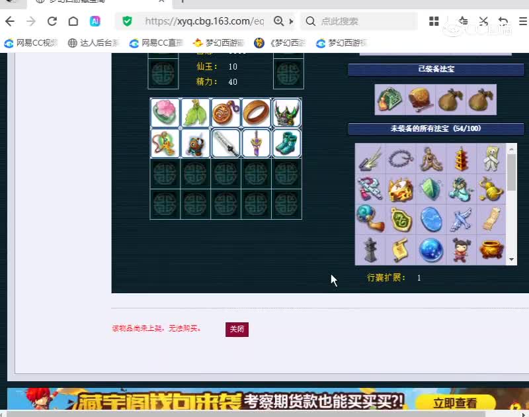Select the orange round amulet item
The width and height of the screenshot is (529, 417).
225,113
